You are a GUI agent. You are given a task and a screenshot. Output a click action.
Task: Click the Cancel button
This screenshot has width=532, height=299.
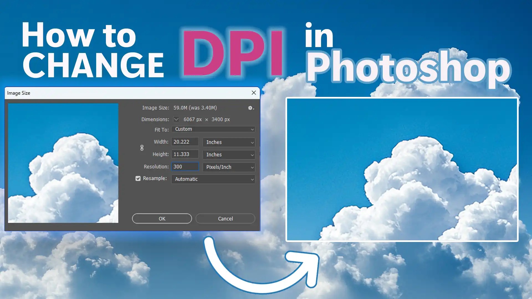click(x=225, y=218)
